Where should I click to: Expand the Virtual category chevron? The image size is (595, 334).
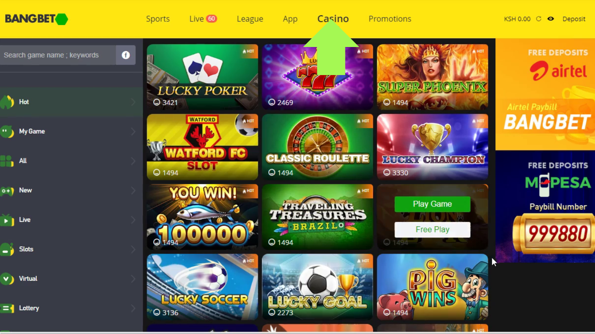click(x=133, y=279)
